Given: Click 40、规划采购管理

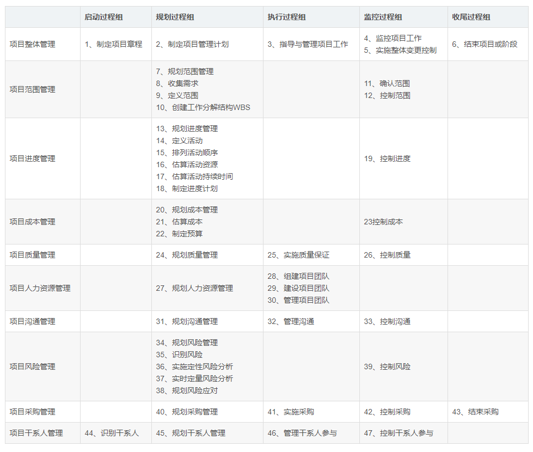Looking at the screenshot, I should click(x=187, y=412).
